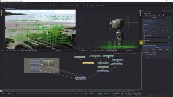Enable Texture Filtering Mode checkbox

[x=144, y=55]
